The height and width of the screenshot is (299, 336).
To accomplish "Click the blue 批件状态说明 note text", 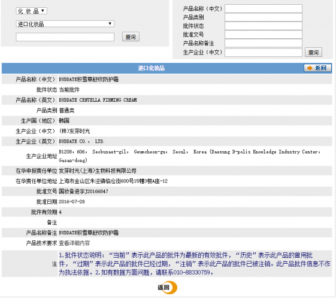I will [x=195, y=264].
